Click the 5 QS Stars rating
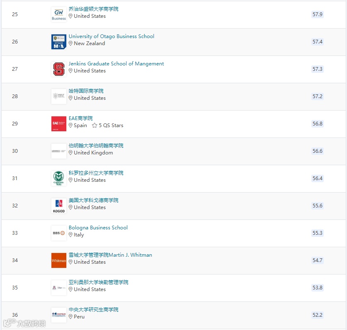The image size is (347, 330). (108, 125)
